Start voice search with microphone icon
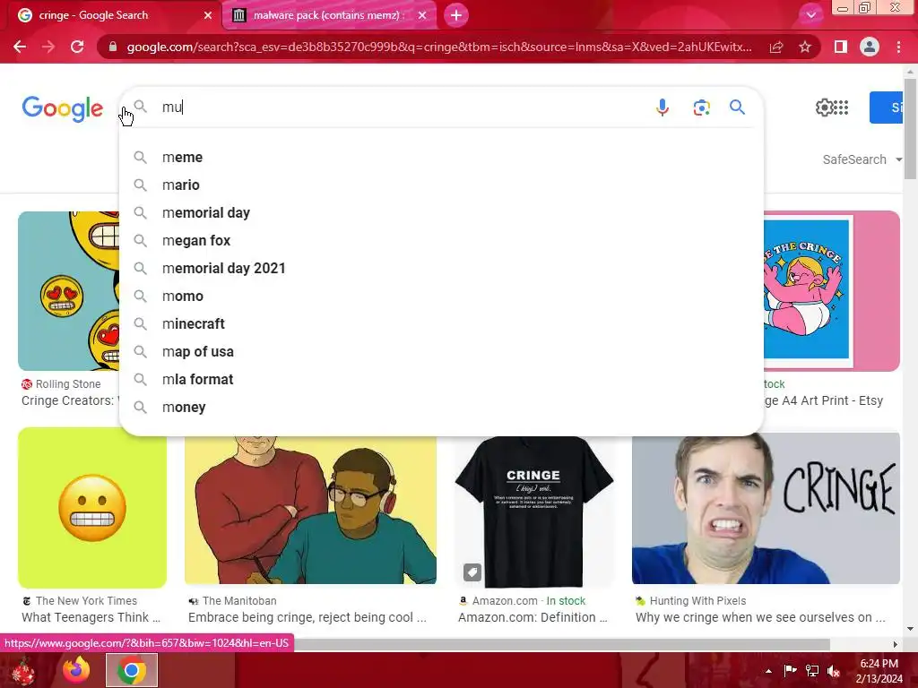The image size is (918, 688). [663, 107]
